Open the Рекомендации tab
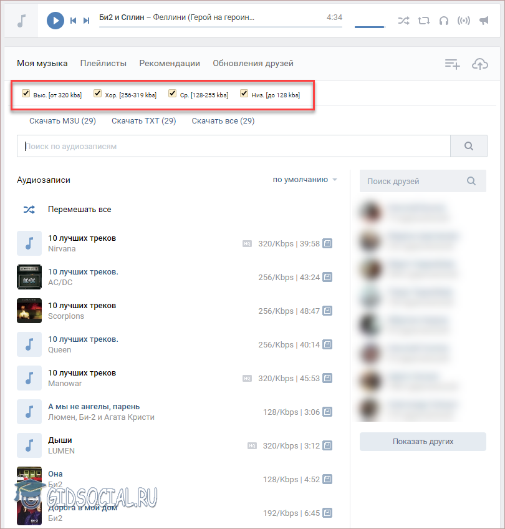Screen dimensions: 505x529 pyautogui.click(x=170, y=63)
